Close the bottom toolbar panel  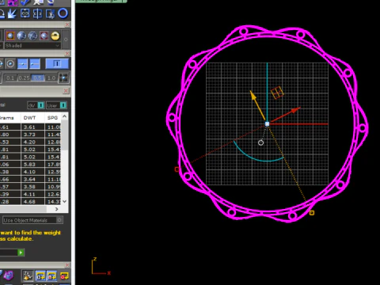tap(67, 264)
